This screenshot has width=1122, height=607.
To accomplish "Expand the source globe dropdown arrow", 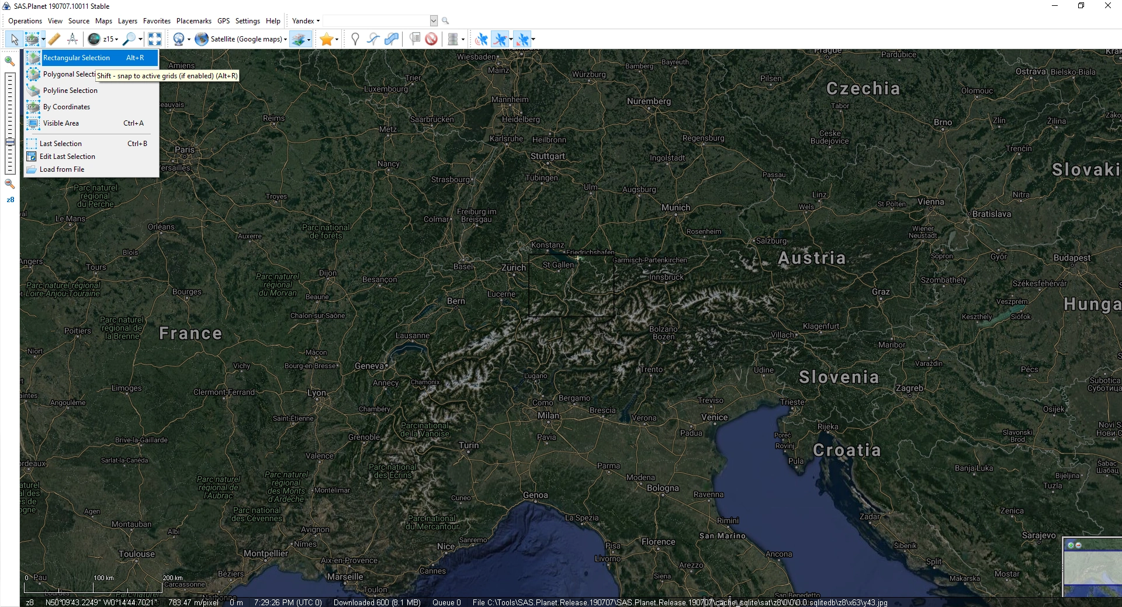I will tap(189, 40).
